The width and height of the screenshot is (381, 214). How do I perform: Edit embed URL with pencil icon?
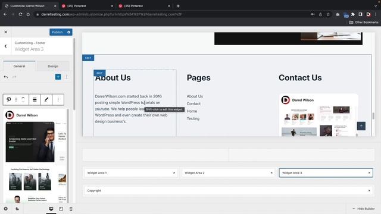pyautogui.click(x=46, y=99)
